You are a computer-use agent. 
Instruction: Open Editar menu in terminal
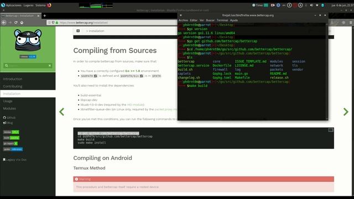coord(194,20)
